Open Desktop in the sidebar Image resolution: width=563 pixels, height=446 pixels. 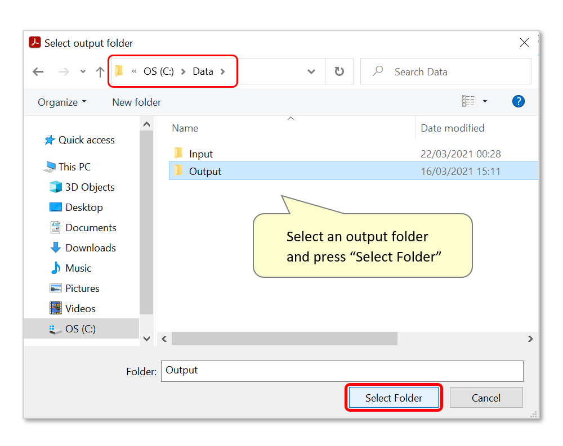(76, 208)
